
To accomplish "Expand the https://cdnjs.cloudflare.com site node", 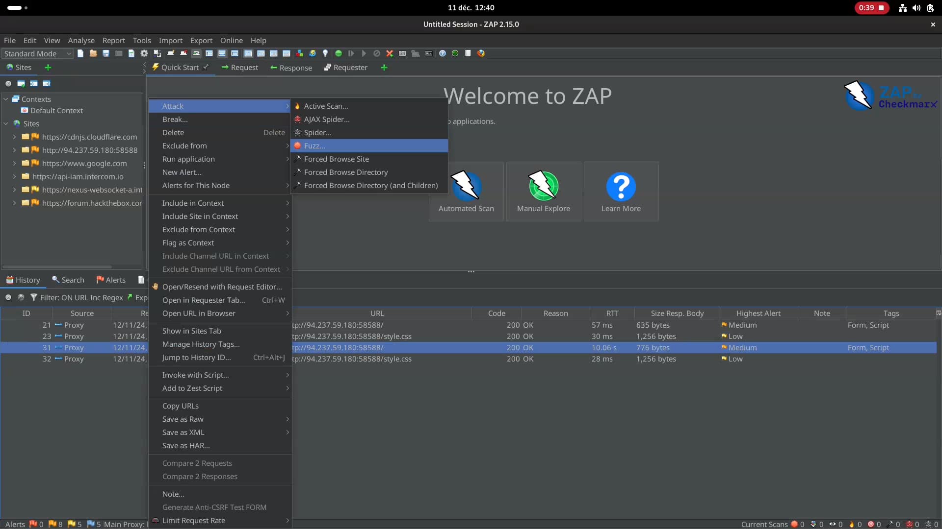I will click(x=14, y=137).
